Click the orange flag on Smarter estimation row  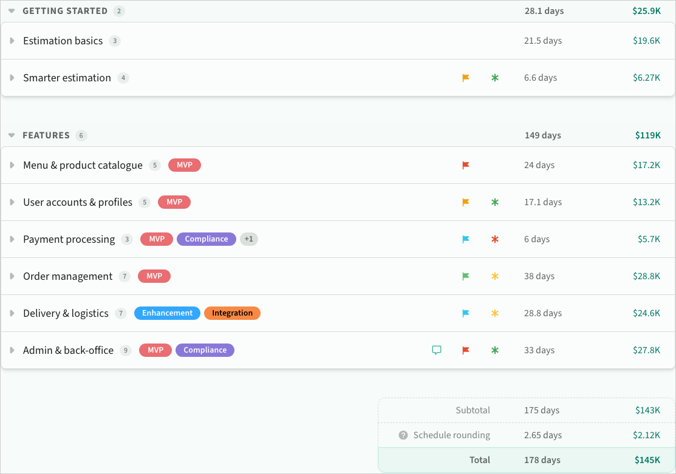click(x=466, y=78)
